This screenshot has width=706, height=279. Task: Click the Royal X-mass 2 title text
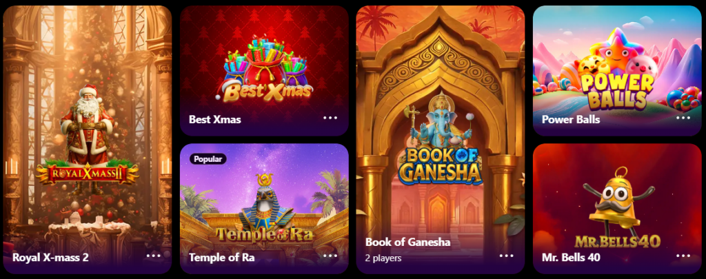[50, 258]
